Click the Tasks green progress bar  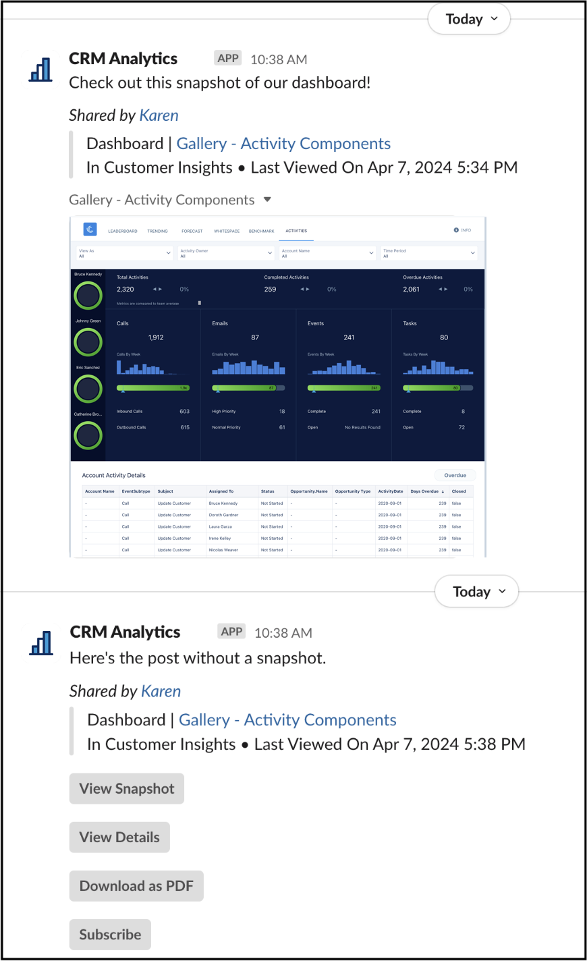pyautogui.click(x=438, y=388)
